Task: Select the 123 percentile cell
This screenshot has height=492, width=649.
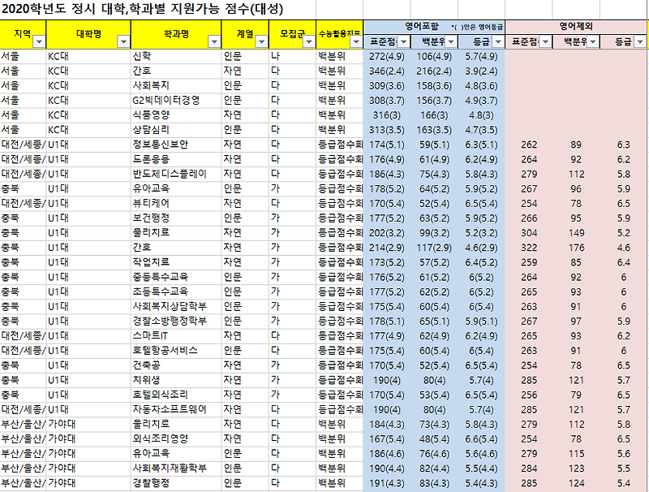Action: click(576, 468)
